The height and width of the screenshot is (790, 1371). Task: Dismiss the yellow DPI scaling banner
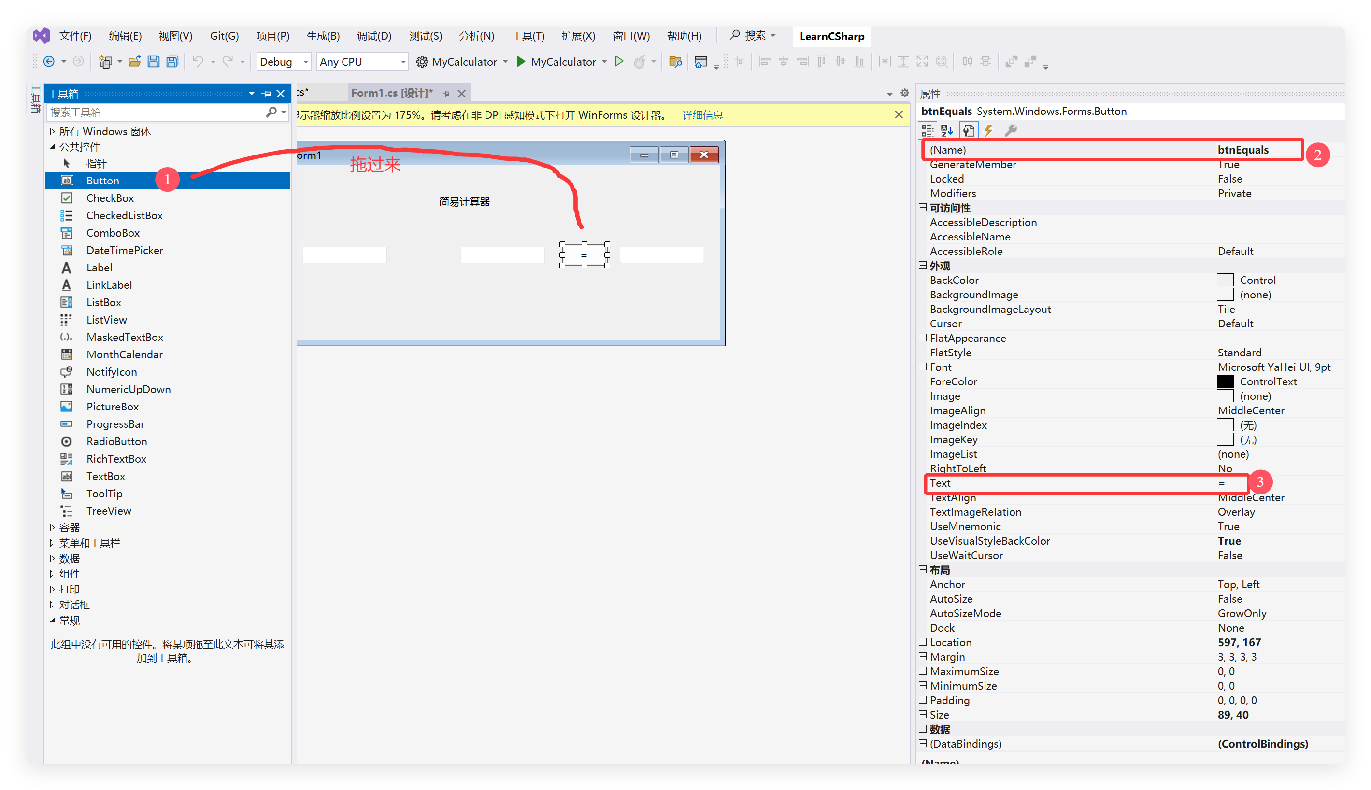point(899,114)
